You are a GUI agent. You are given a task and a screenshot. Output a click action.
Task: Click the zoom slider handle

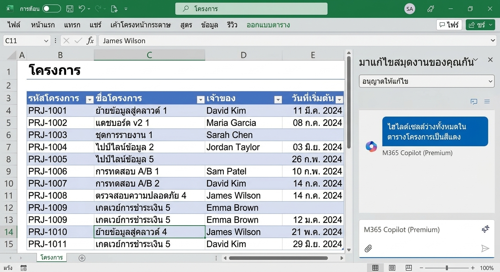pos(447,268)
